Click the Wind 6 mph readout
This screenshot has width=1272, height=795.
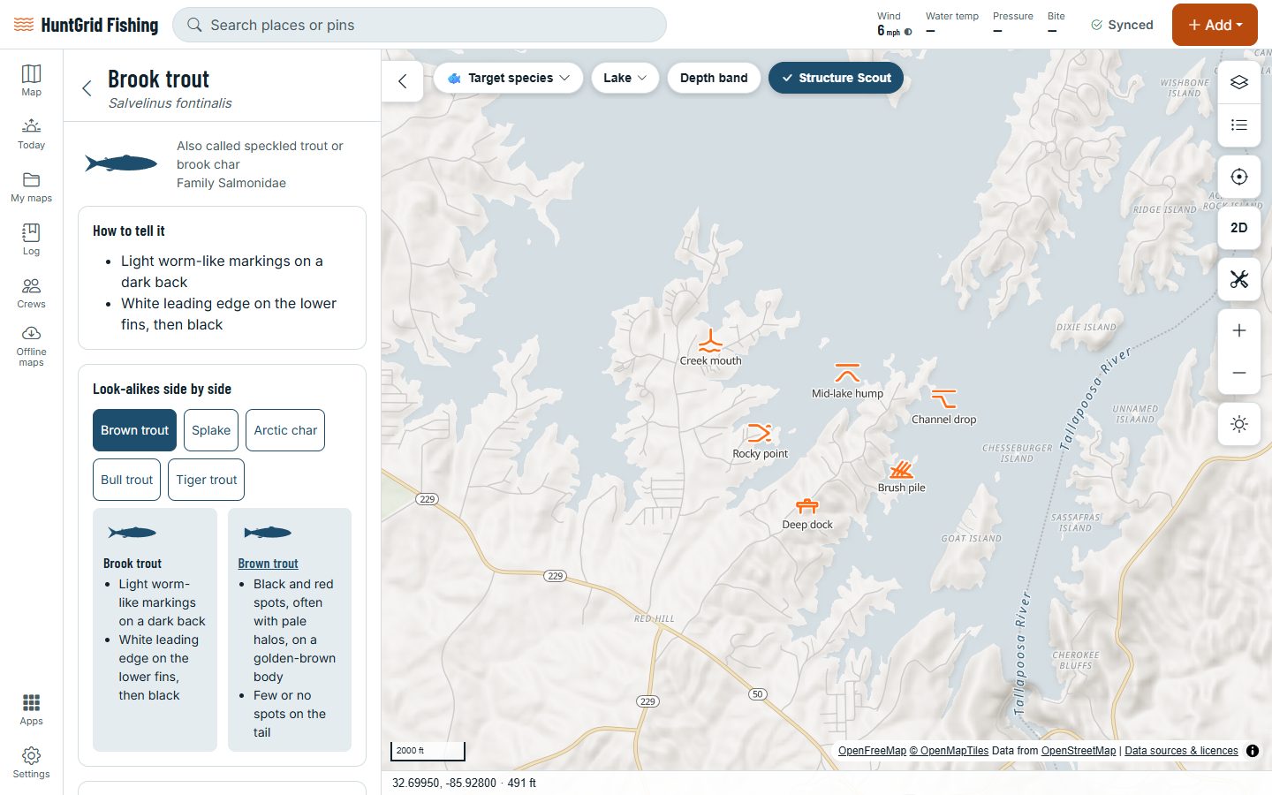[x=894, y=24]
